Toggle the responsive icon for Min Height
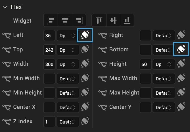Viewport: 190px width, 132px height. click(x=85, y=93)
